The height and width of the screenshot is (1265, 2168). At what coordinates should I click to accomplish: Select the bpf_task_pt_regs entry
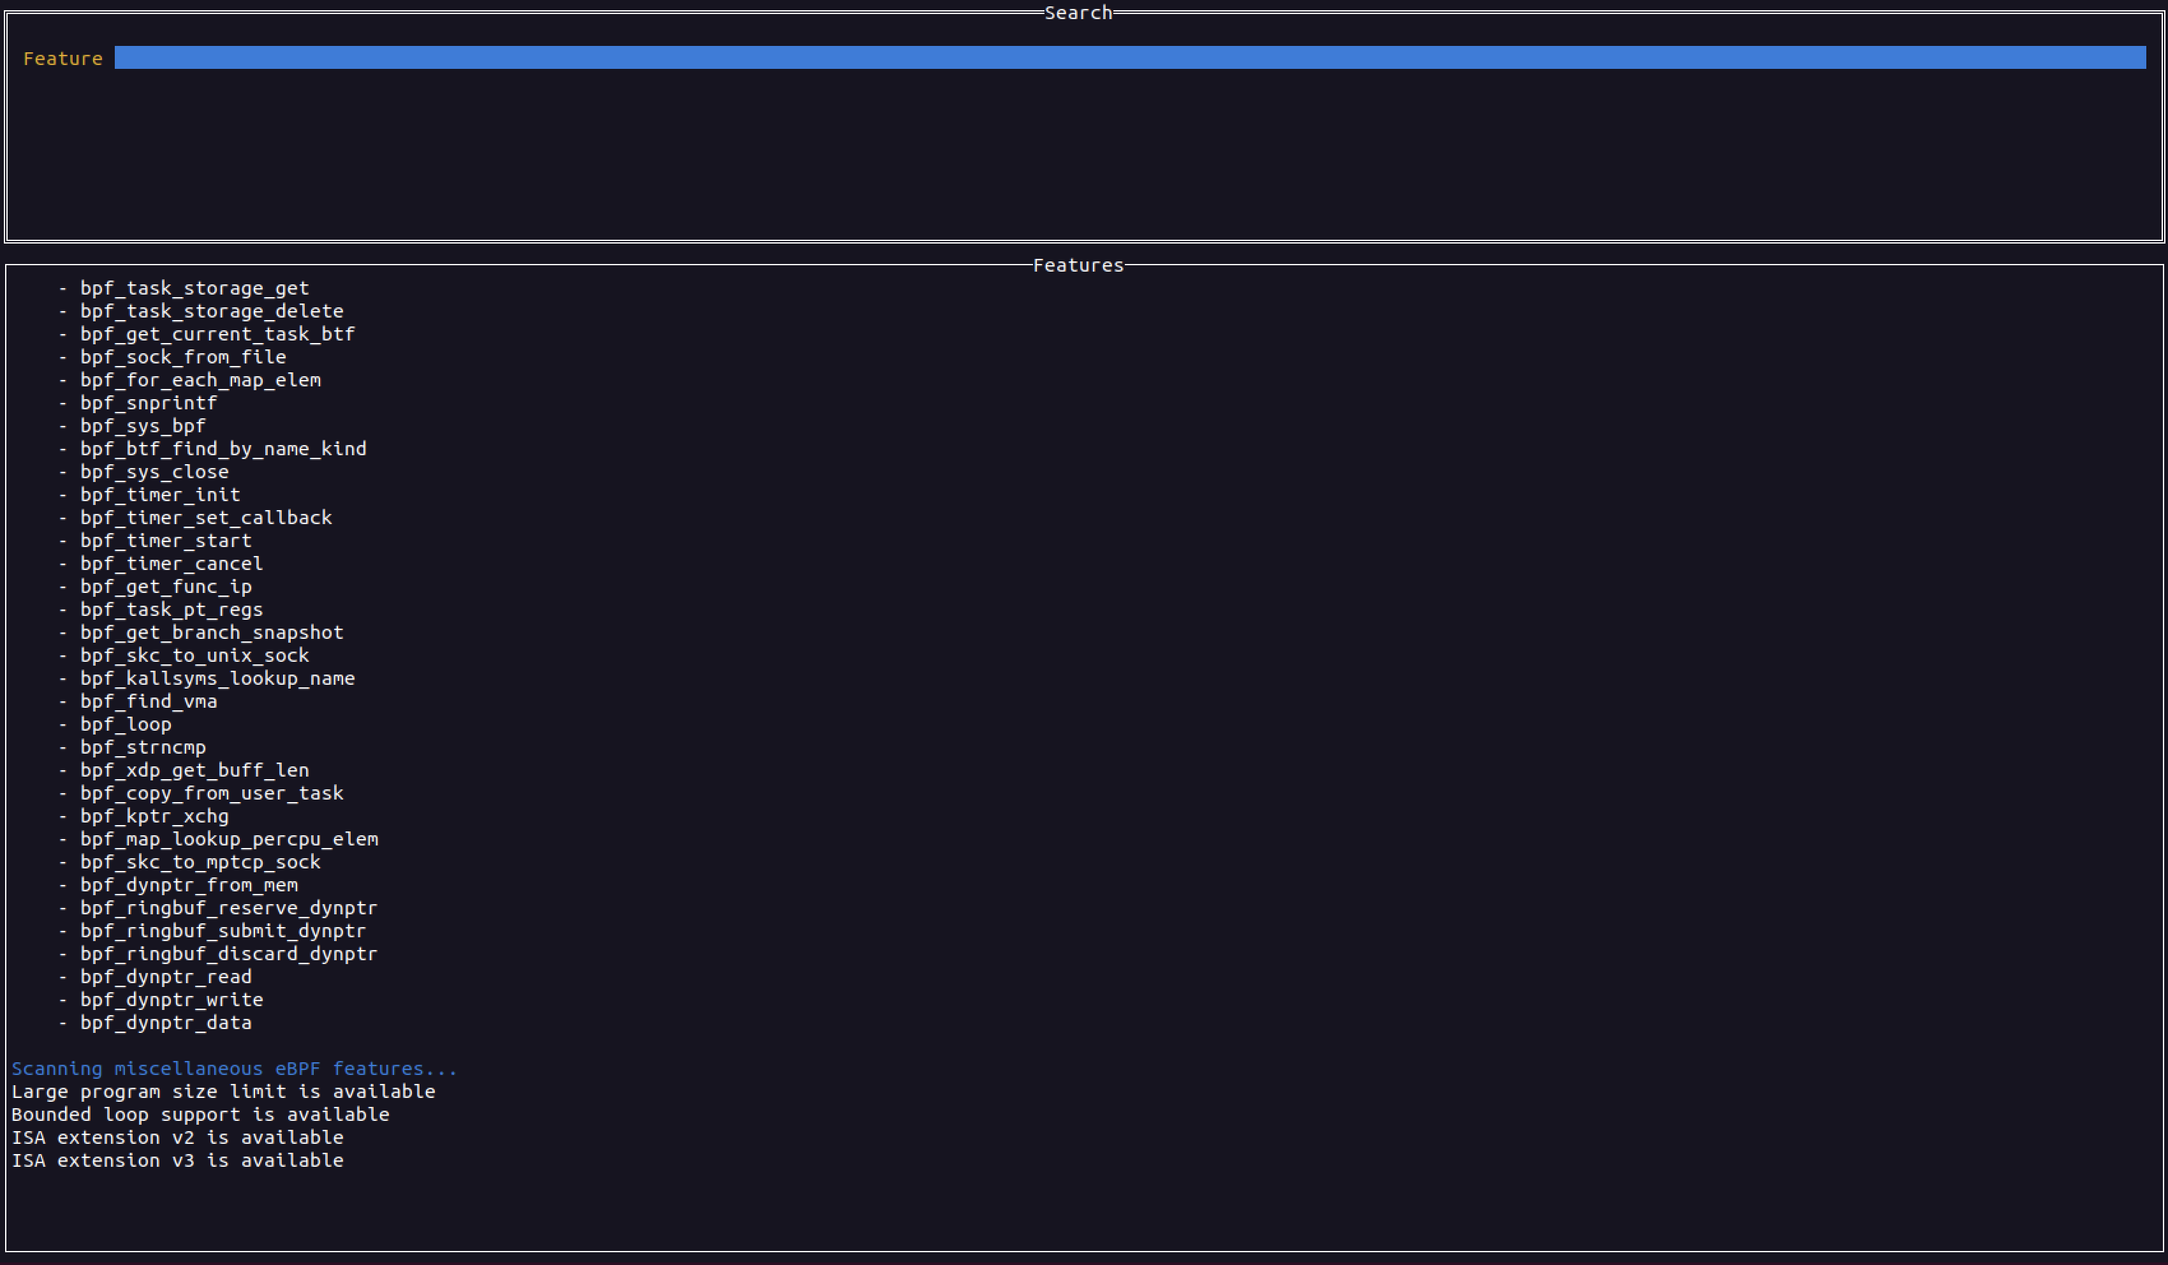click(172, 610)
